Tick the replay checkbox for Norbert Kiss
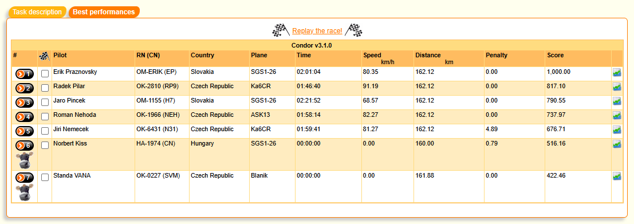 pyautogui.click(x=45, y=145)
